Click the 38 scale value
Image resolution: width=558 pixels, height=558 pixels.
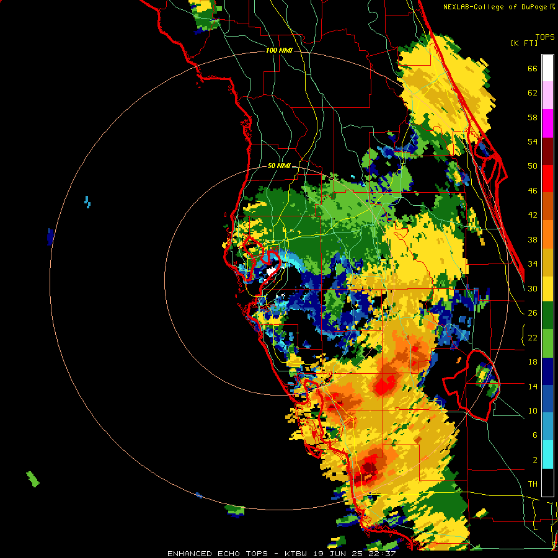point(533,239)
